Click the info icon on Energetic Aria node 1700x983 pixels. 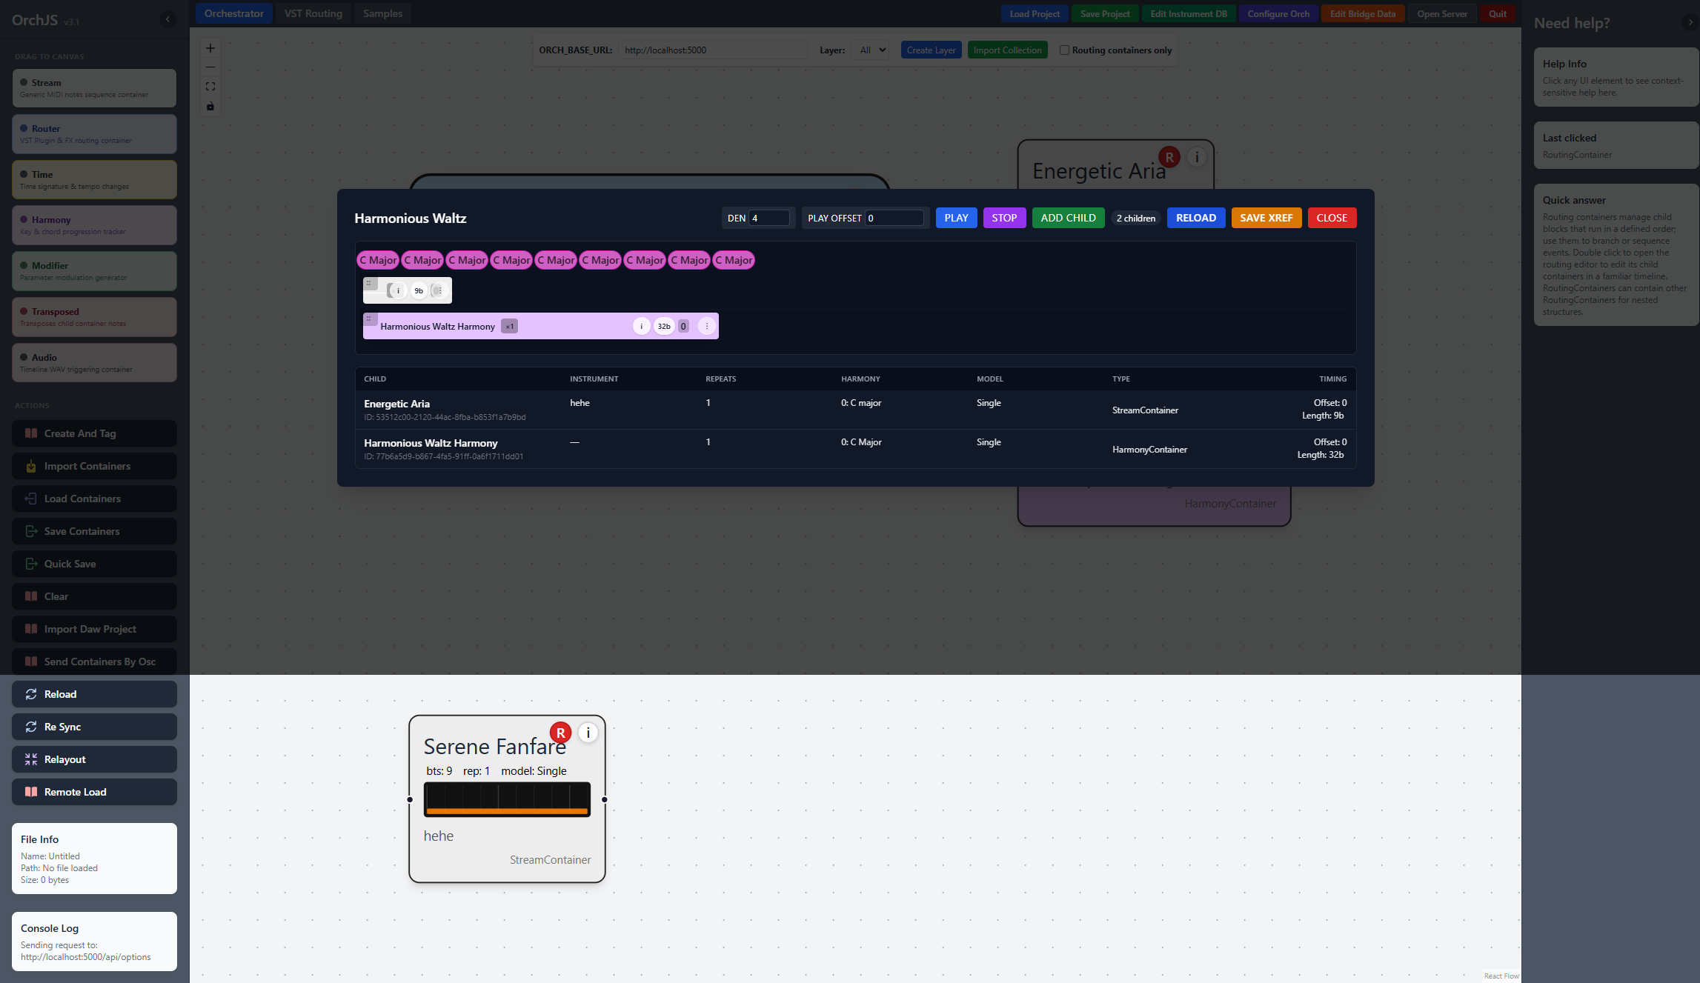(1197, 157)
